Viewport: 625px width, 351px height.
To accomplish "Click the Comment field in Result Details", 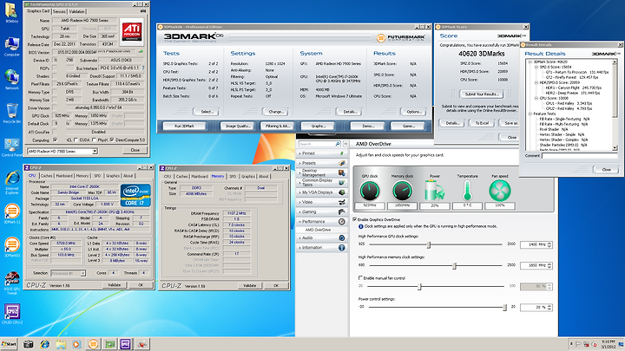I will pos(580,156).
